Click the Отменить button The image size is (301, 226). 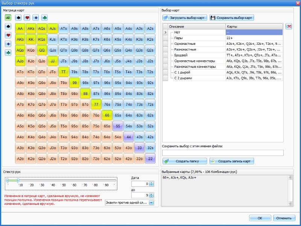pyautogui.click(x=284, y=218)
